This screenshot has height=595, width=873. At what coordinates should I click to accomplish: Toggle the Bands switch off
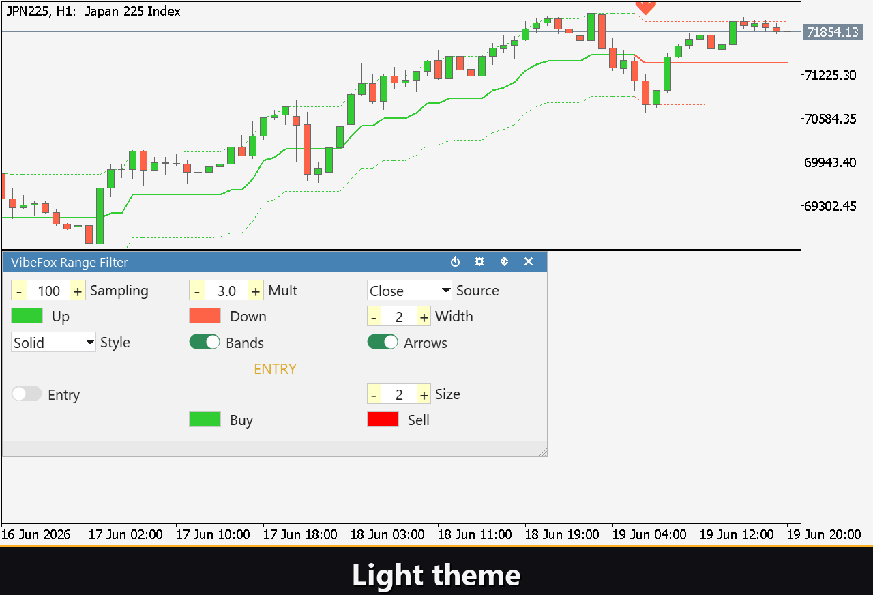205,342
